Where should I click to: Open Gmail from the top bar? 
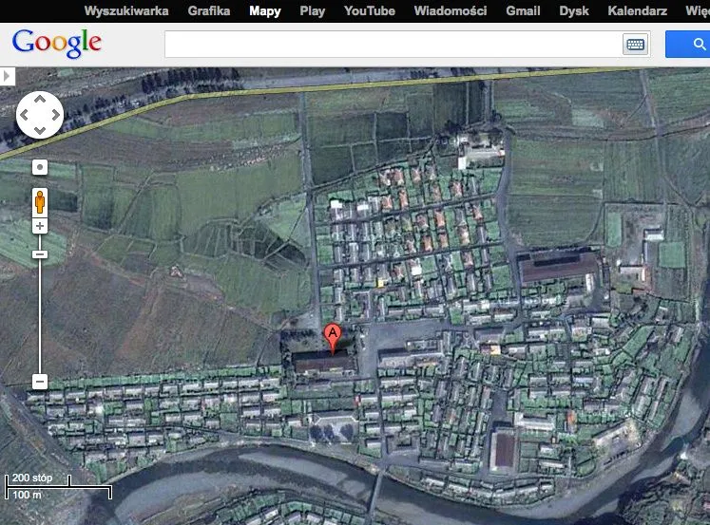pos(523,11)
